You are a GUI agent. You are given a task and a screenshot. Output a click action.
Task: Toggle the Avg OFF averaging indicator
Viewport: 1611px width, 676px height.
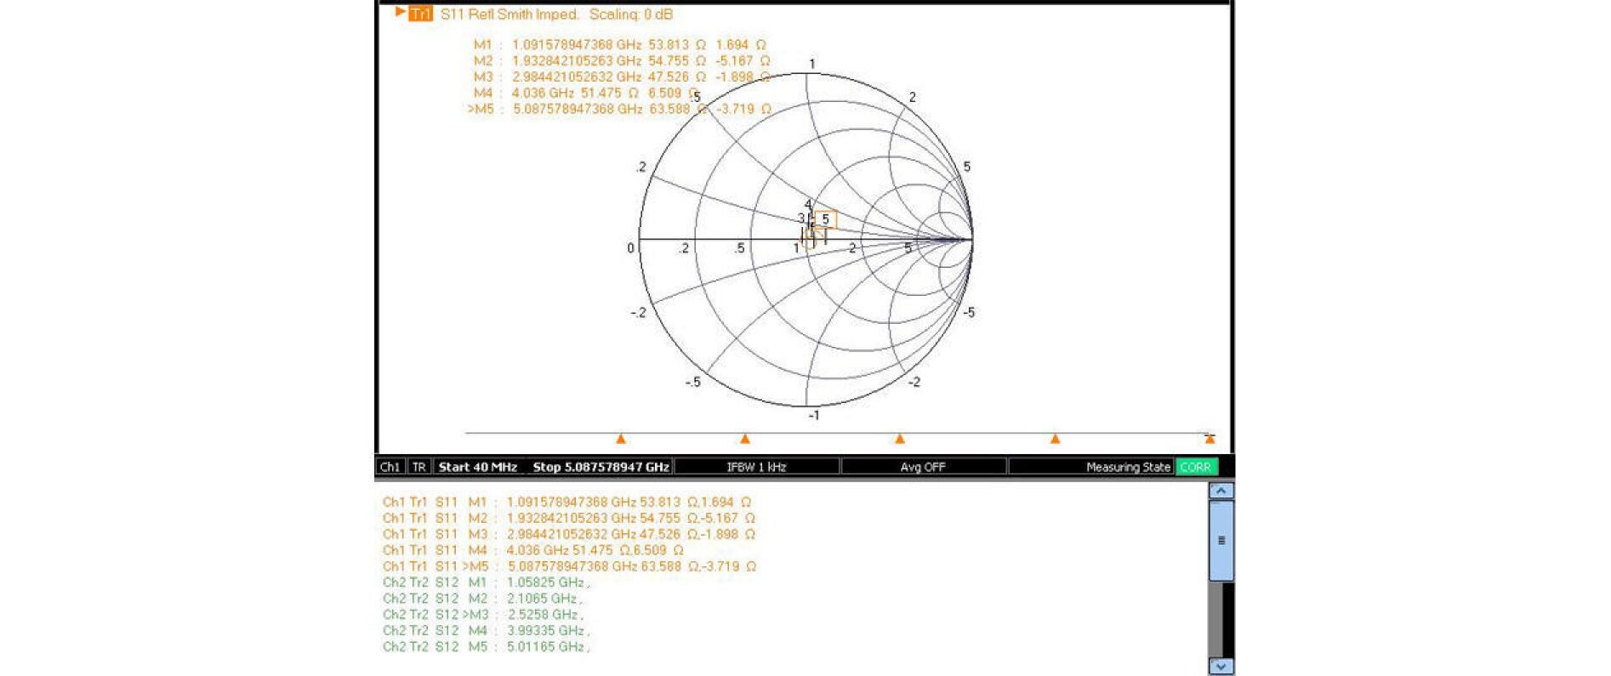pyautogui.click(x=923, y=467)
